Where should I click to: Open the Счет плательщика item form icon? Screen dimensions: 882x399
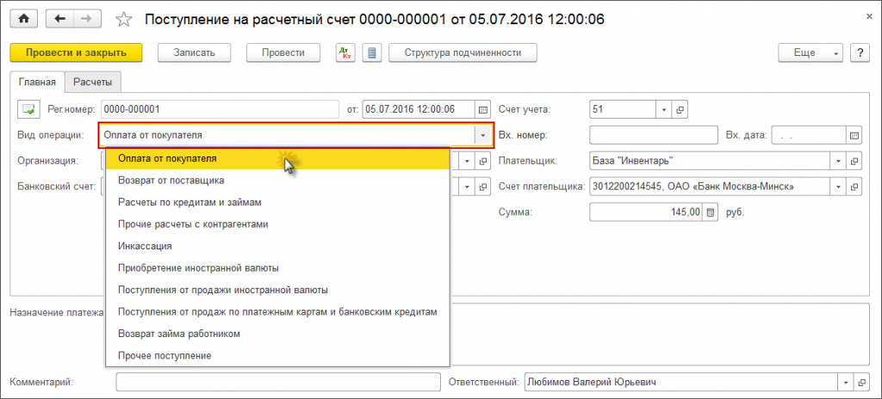[854, 187]
